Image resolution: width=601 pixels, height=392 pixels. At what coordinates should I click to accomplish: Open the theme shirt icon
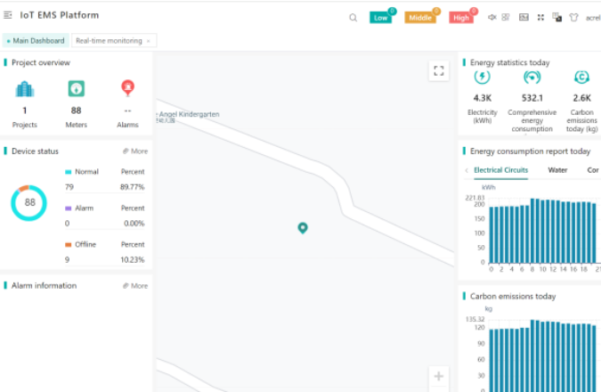tap(573, 17)
